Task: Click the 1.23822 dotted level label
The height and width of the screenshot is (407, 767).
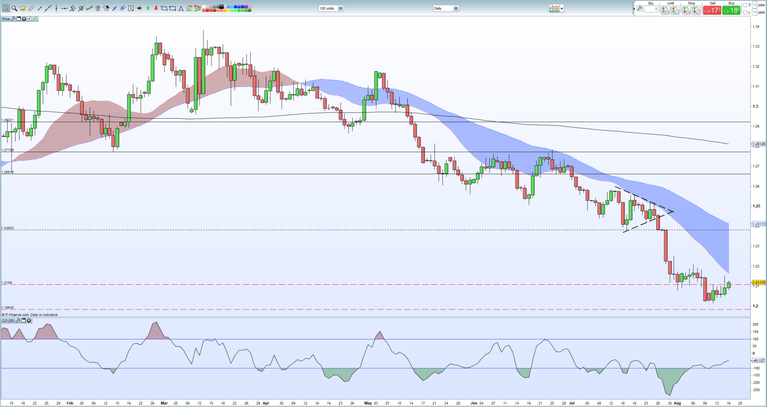Action: coord(8,228)
